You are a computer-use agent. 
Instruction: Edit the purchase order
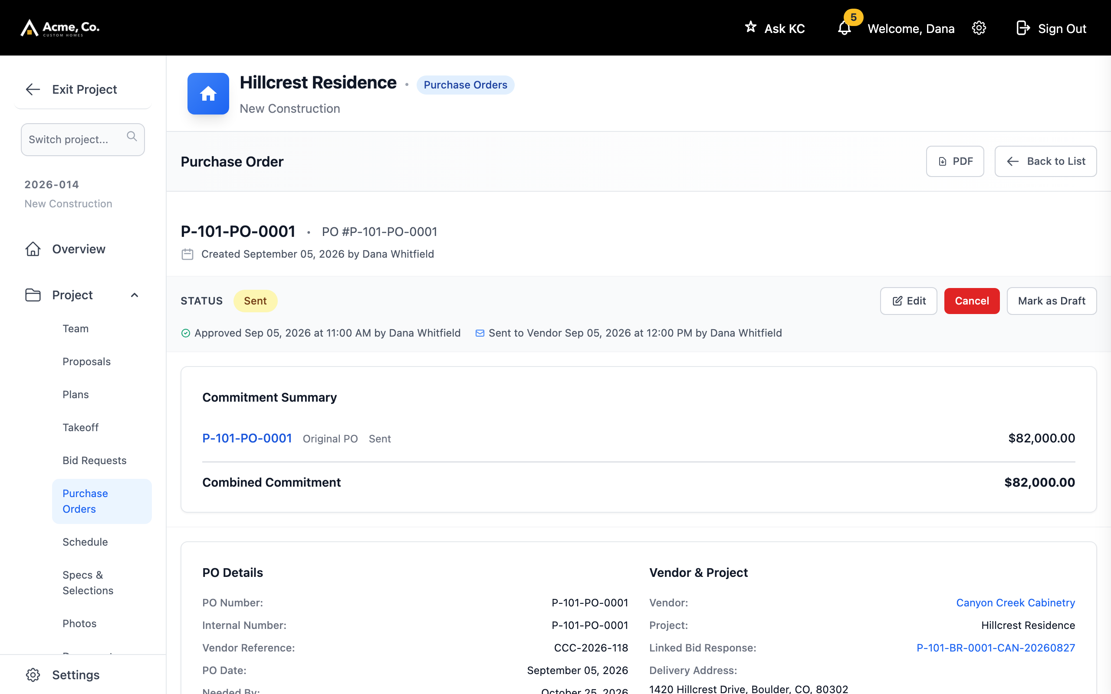pyautogui.click(x=908, y=301)
